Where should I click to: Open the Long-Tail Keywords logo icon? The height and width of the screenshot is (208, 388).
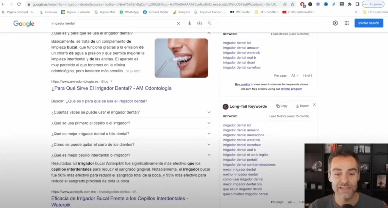pos(225,106)
